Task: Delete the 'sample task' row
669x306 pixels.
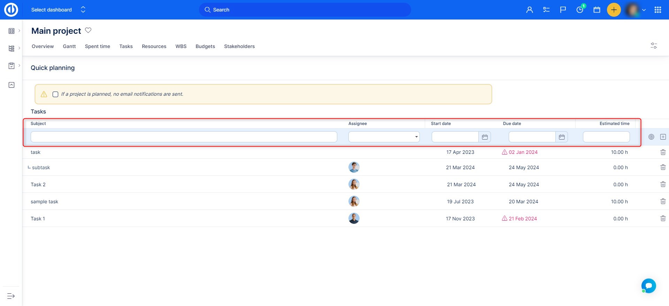Action: click(x=663, y=201)
